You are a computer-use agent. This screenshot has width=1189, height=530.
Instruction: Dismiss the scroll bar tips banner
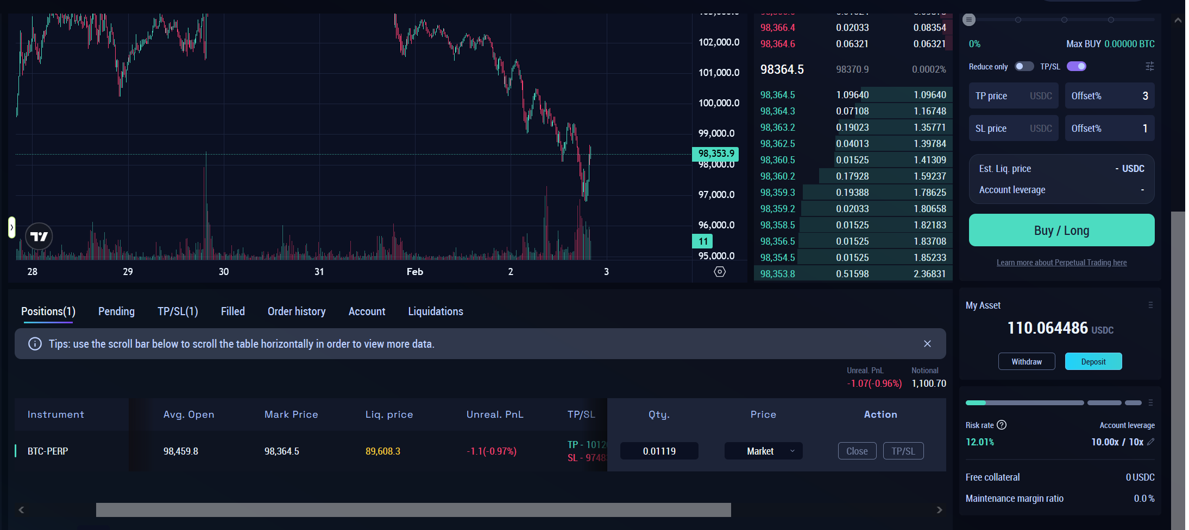927,344
